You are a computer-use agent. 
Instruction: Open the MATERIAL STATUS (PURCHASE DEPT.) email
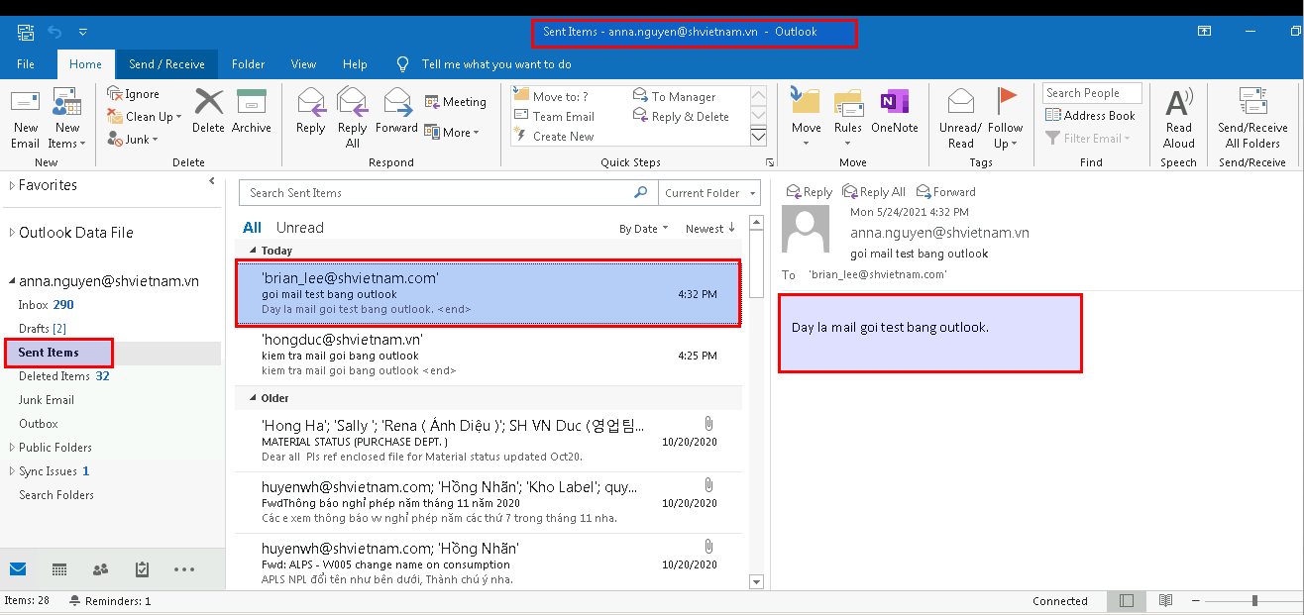tap(488, 441)
